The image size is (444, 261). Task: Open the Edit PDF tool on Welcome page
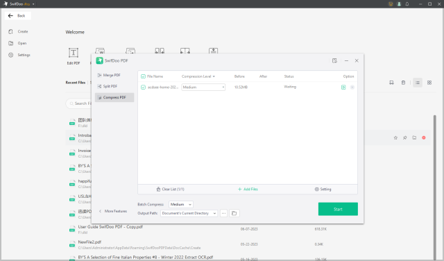tap(74, 56)
